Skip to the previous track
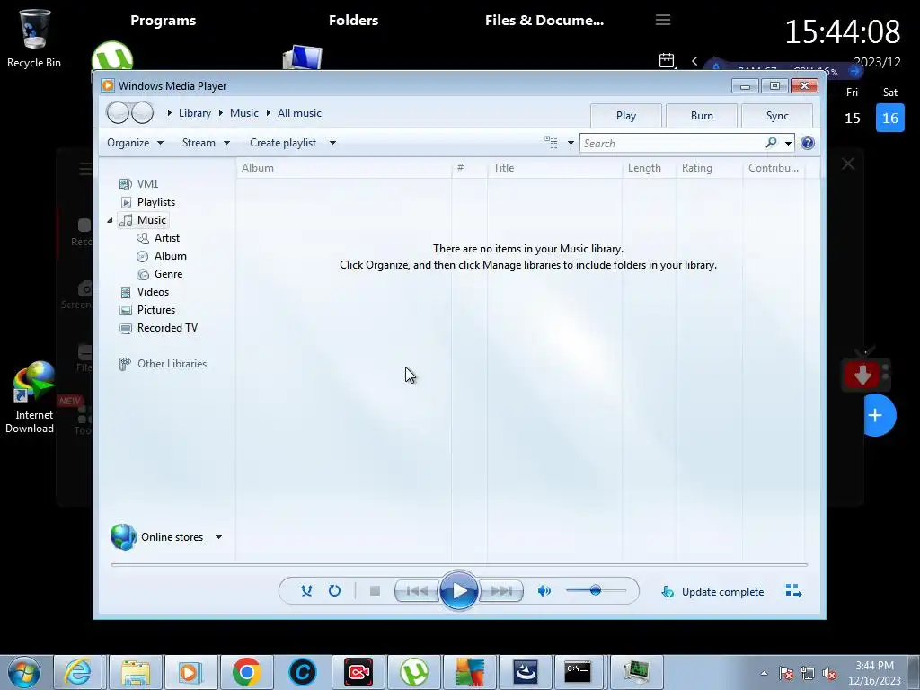This screenshot has height=690, width=920. (x=417, y=591)
